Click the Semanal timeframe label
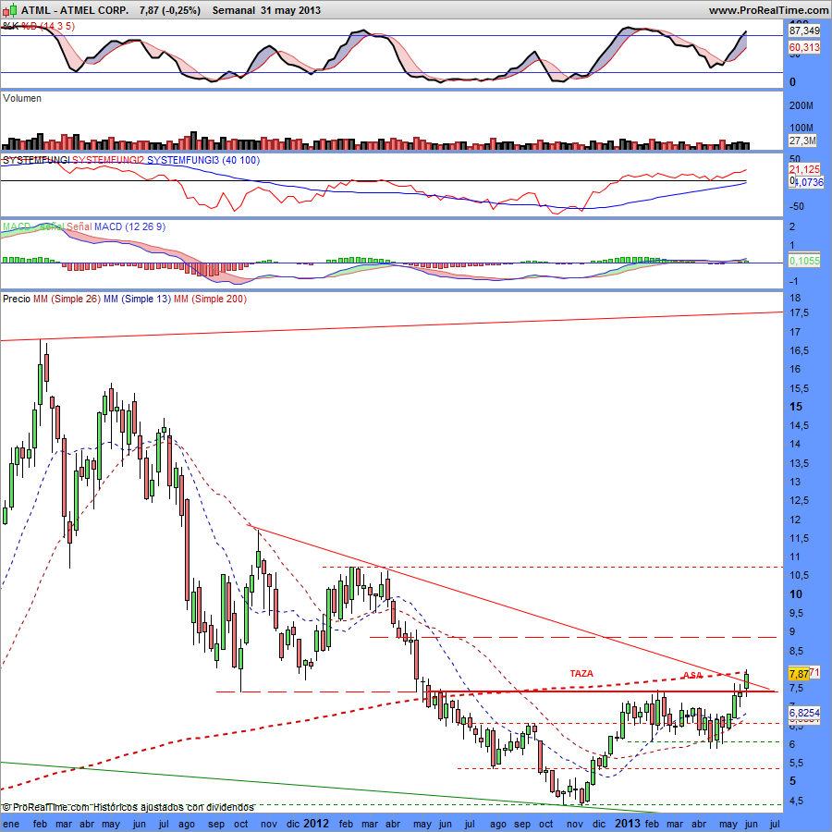This screenshot has width=832, height=832. (234, 10)
